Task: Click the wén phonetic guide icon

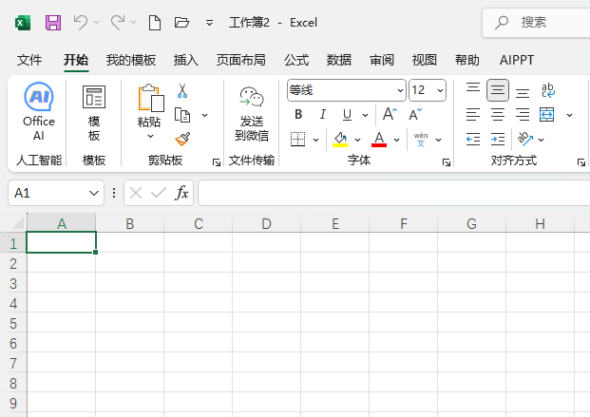Action: click(x=421, y=140)
